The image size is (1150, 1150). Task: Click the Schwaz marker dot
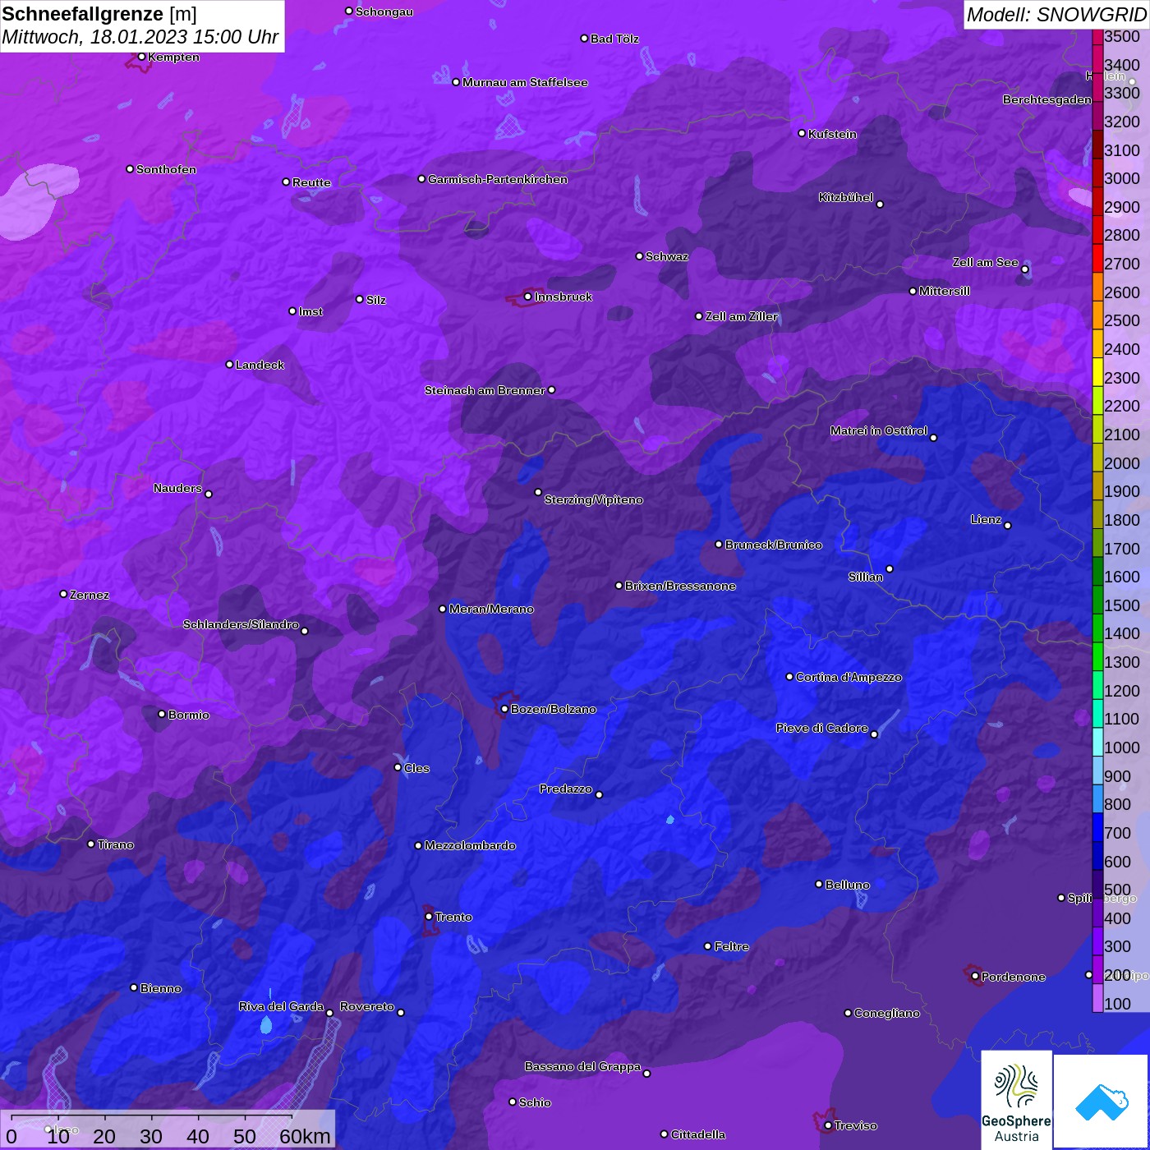click(x=639, y=256)
